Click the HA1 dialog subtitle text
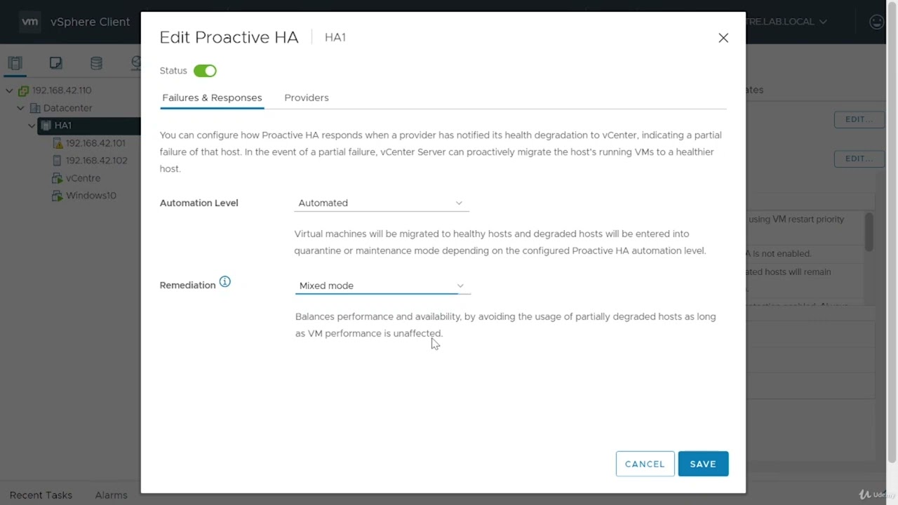Viewport: 898px width, 505px height. (x=335, y=37)
